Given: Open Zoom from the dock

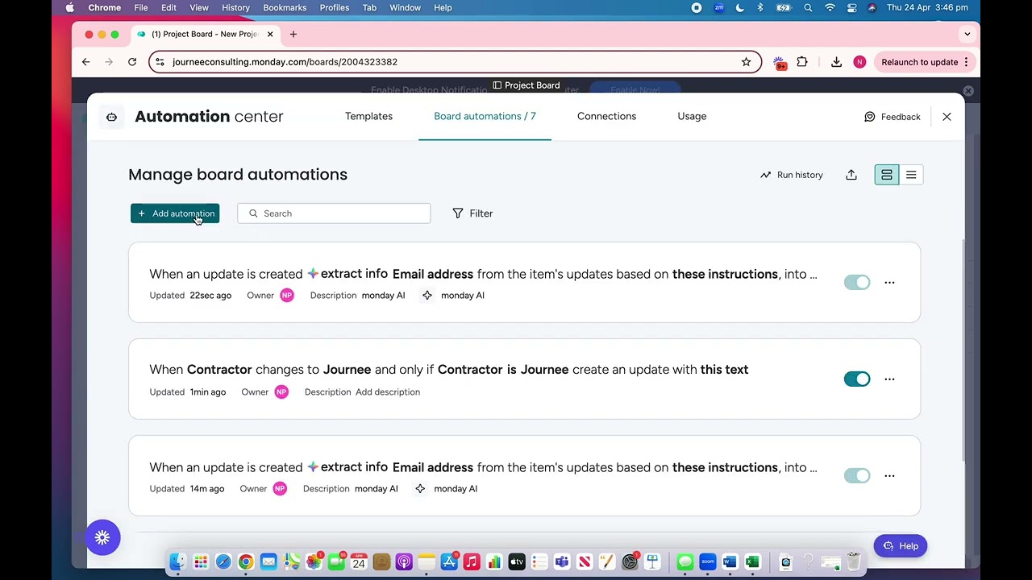Looking at the screenshot, I should pyautogui.click(x=707, y=561).
